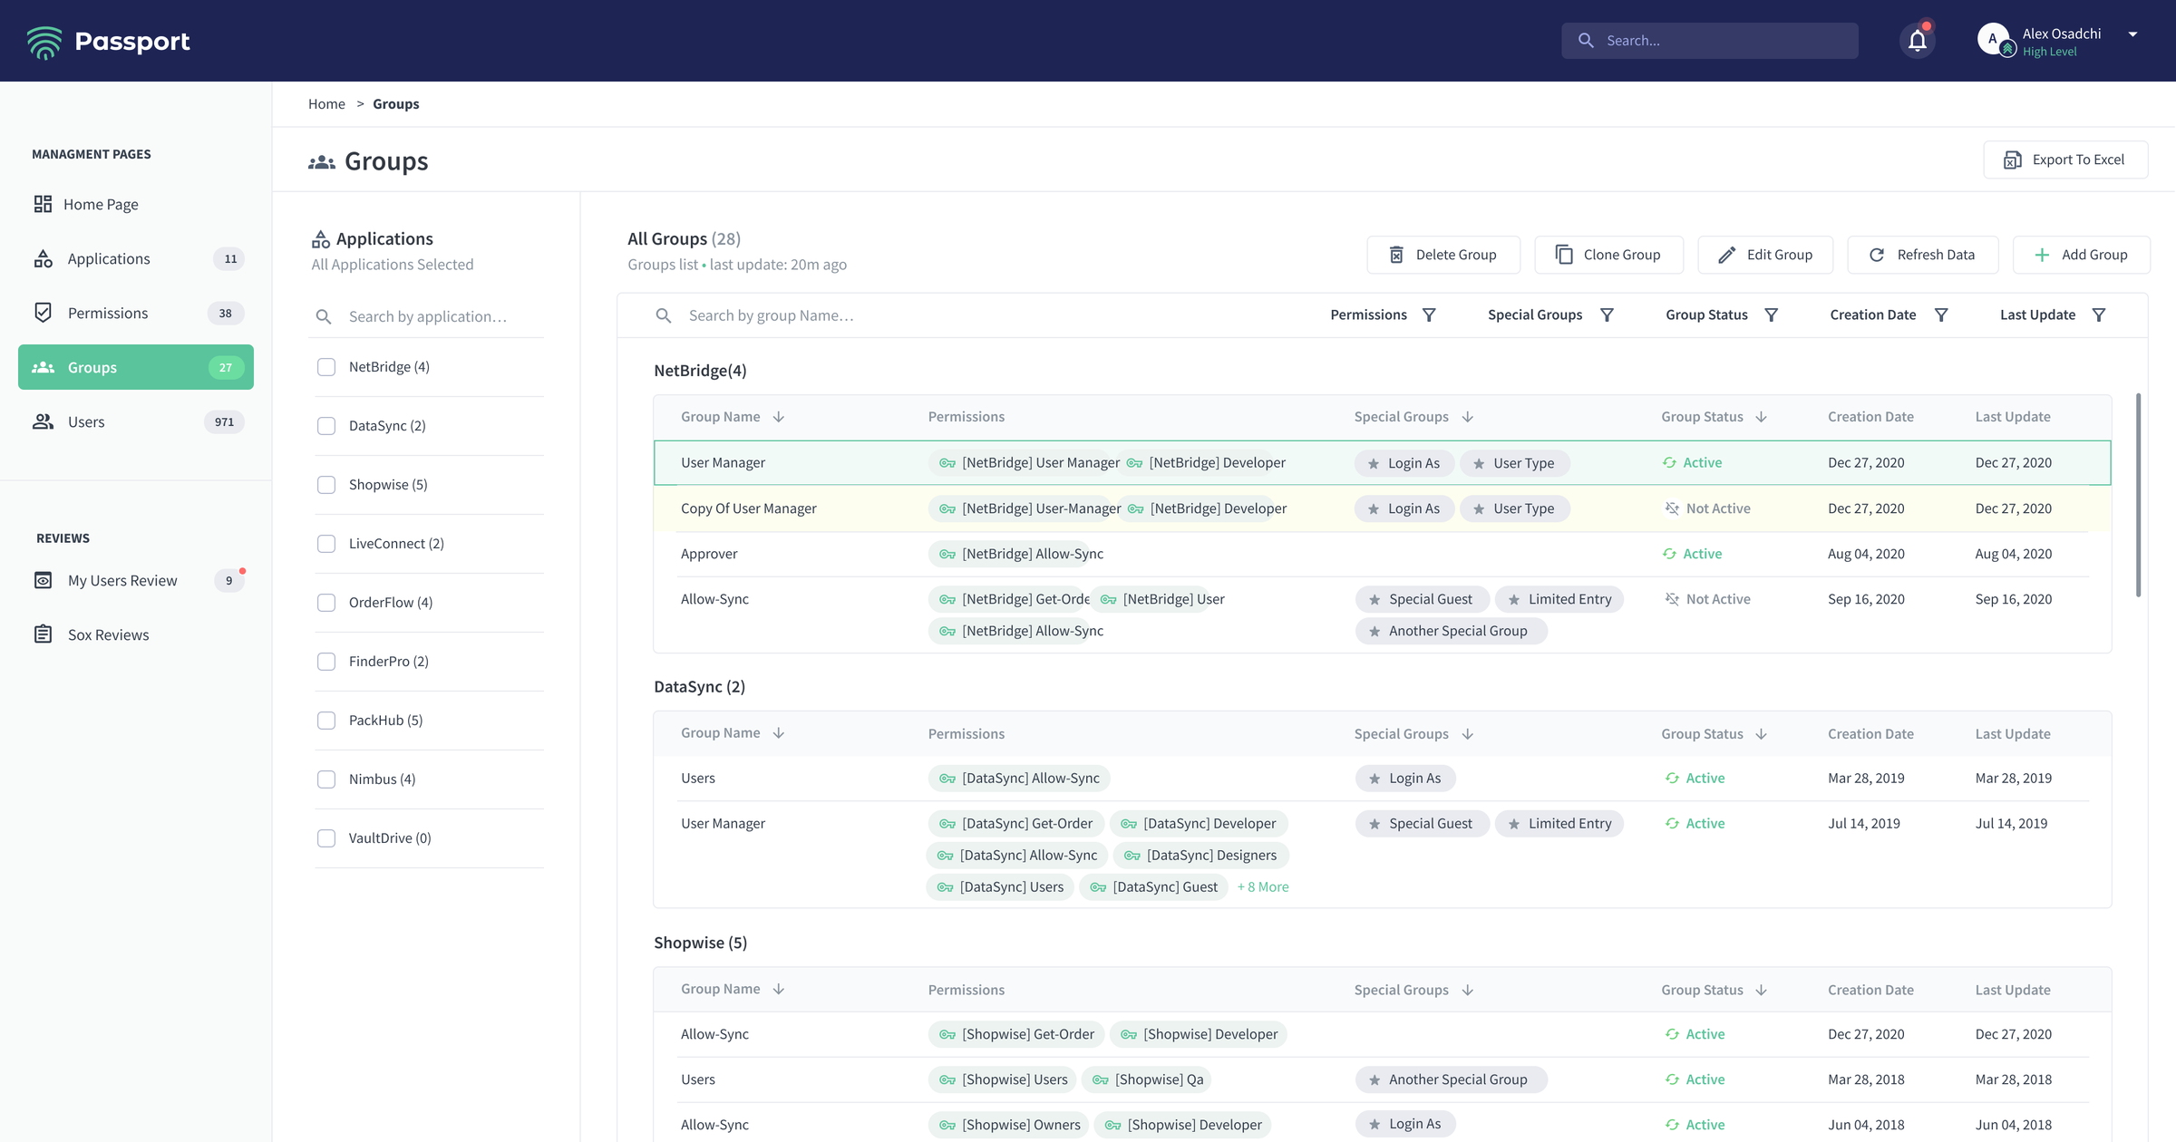
Task: Check the Shopwise (5) application checkbox
Action: (326, 485)
